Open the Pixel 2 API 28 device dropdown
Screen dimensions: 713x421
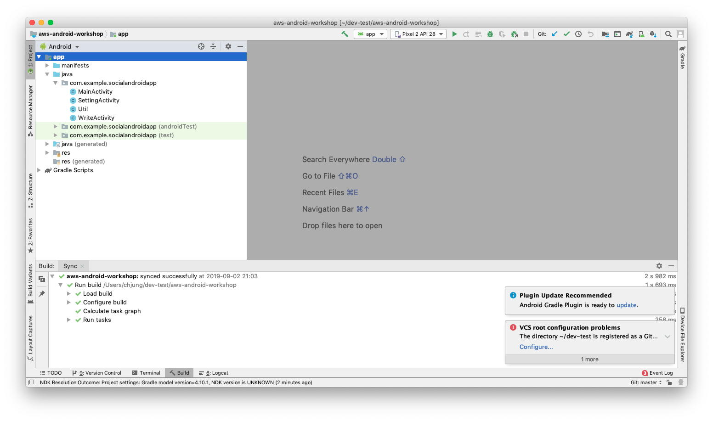pos(418,34)
